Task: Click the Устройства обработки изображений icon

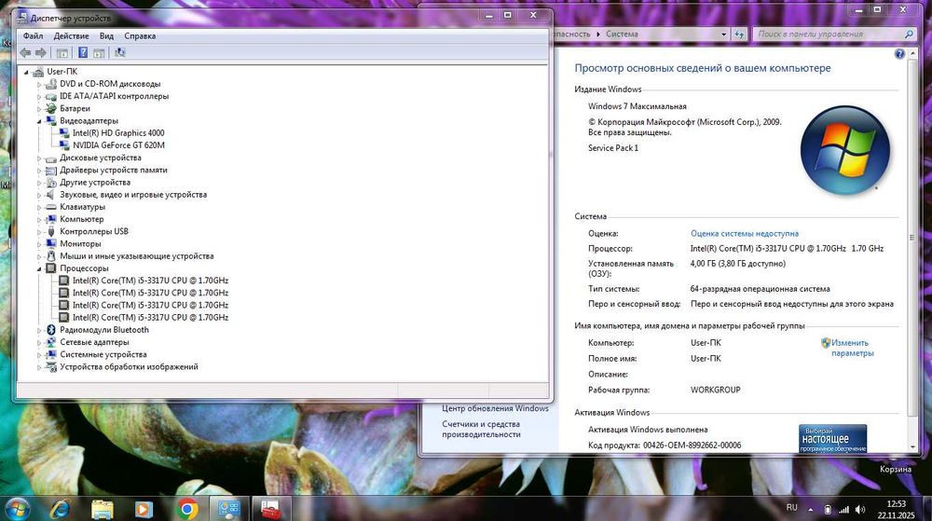Action: coord(51,366)
